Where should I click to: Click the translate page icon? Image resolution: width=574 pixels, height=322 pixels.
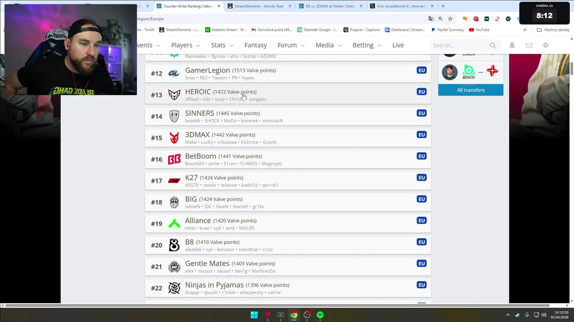coord(431,19)
